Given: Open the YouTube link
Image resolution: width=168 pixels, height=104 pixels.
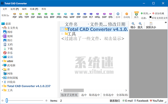Looking at the screenshot, I should coord(157,101).
